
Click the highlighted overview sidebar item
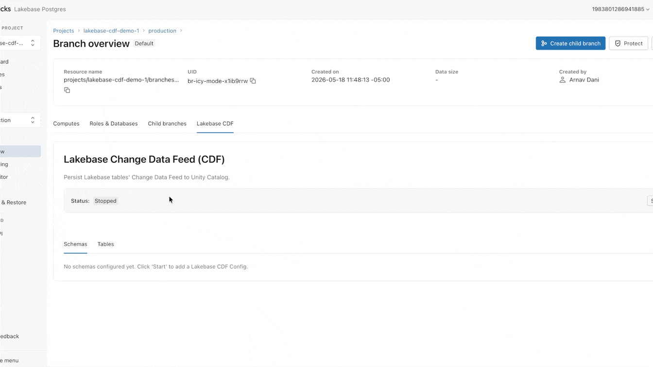[20, 151]
